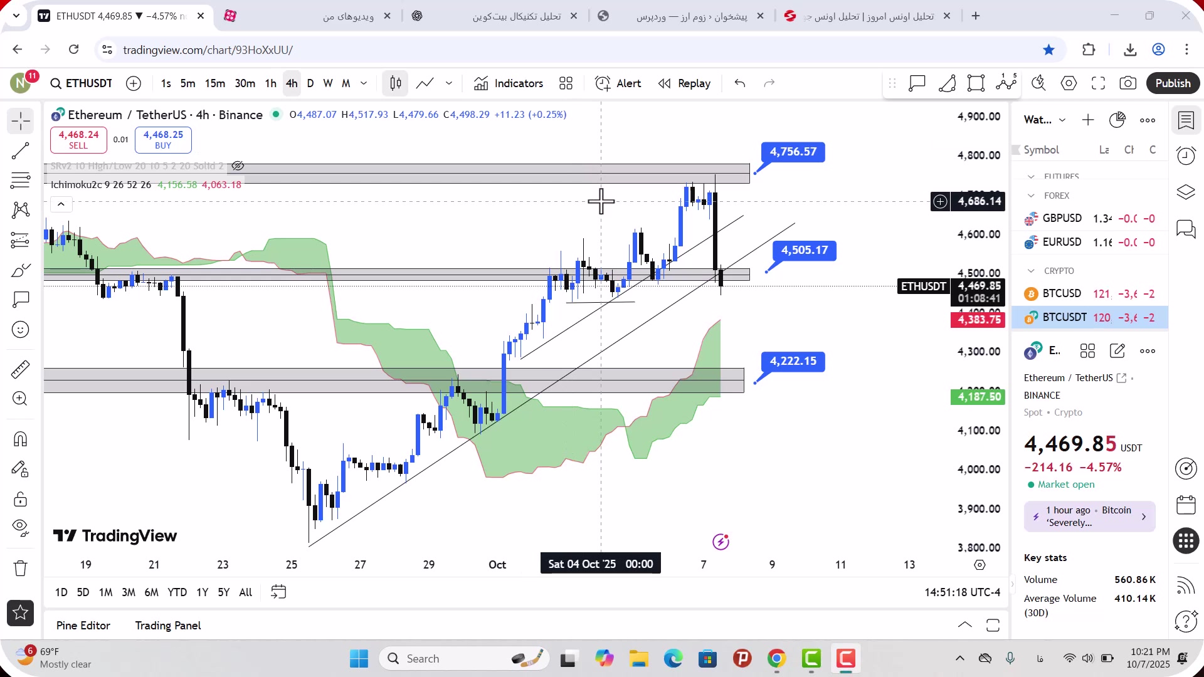Viewport: 1204px width, 677px height.
Task: Change the candlestick chart style
Action: coord(395,83)
